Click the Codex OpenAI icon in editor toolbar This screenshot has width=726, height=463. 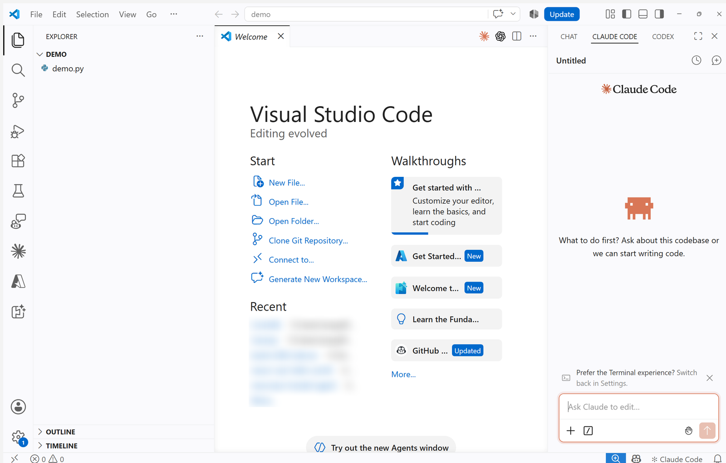point(500,36)
